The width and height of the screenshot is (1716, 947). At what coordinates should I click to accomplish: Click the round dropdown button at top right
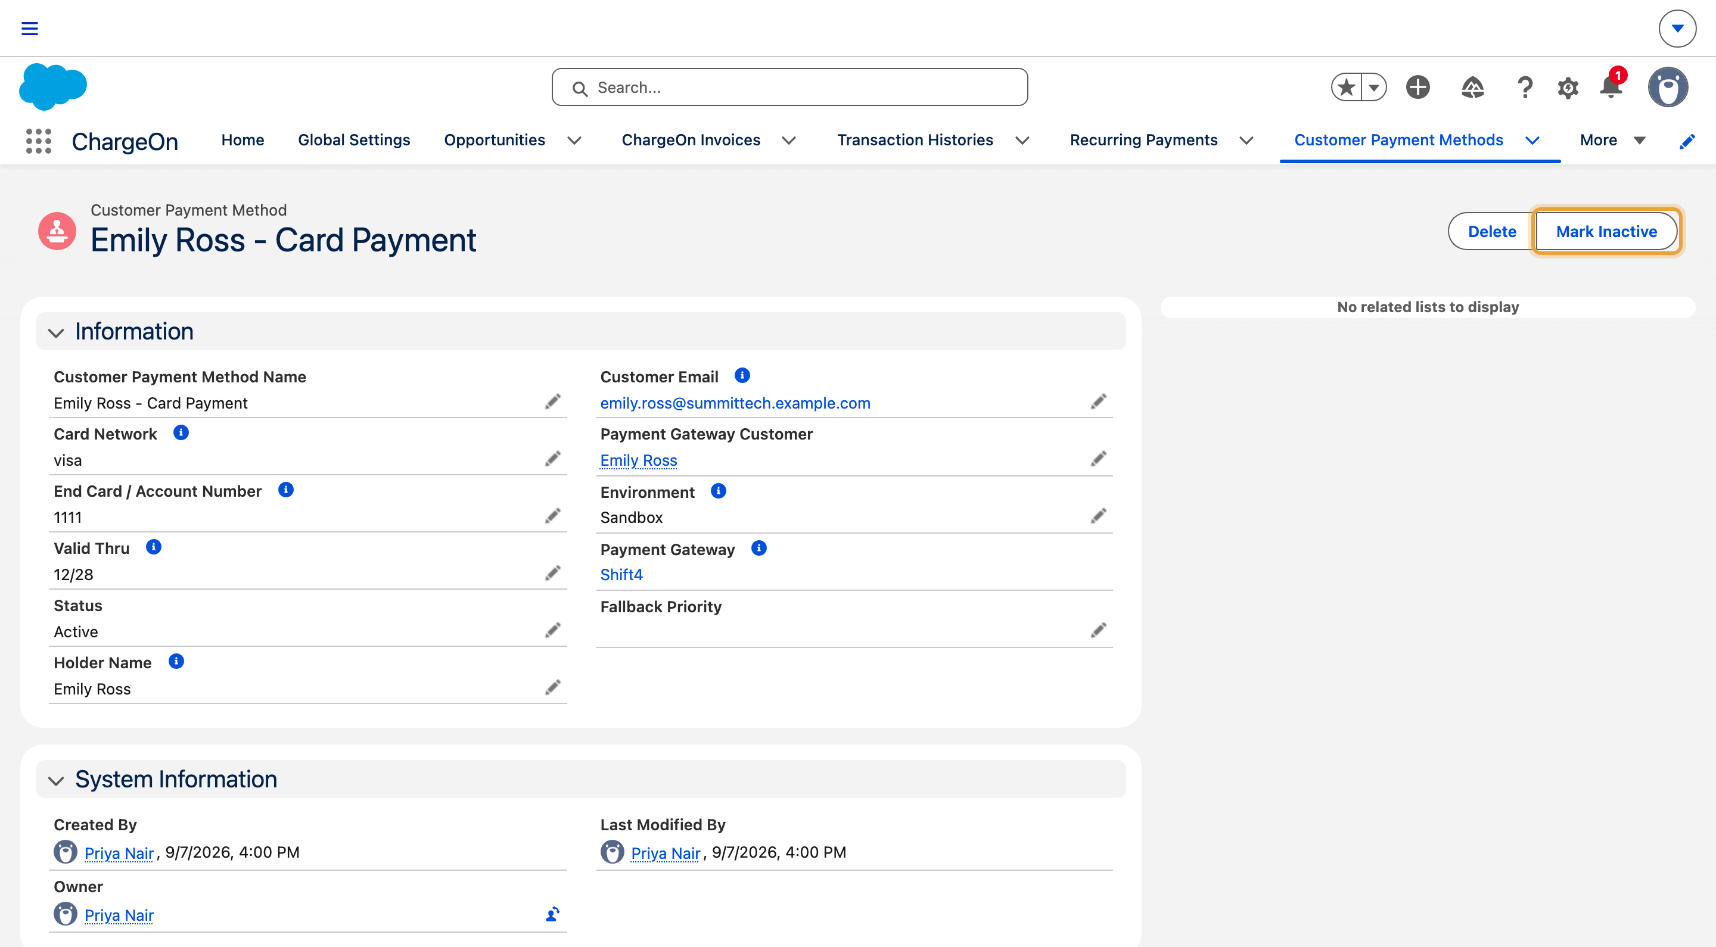coord(1677,29)
